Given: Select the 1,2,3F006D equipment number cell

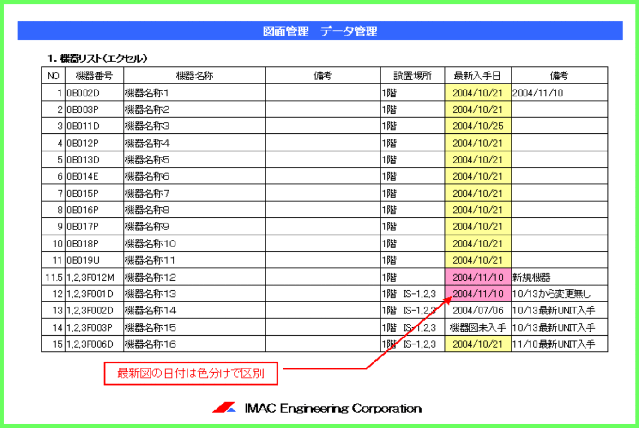Looking at the screenshot, I should (x=94, y=344).
